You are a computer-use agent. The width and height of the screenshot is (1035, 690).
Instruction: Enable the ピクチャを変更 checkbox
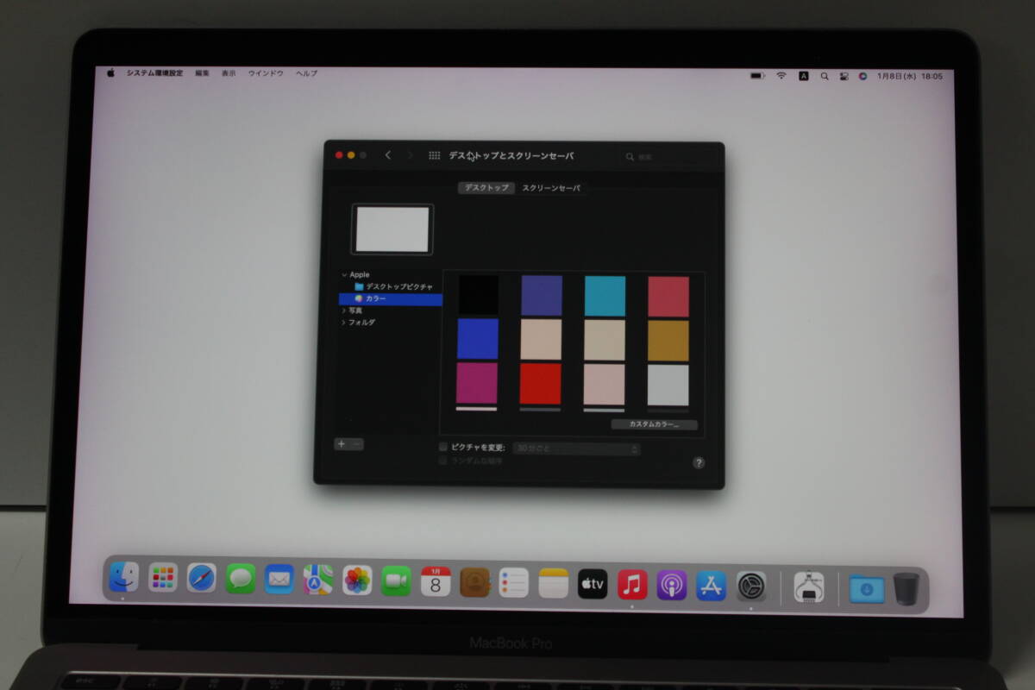click(443, 448)
